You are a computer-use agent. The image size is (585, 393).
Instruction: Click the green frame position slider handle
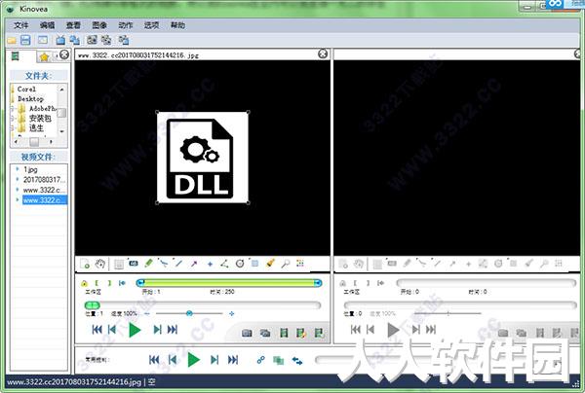click(x=93, y=305)
